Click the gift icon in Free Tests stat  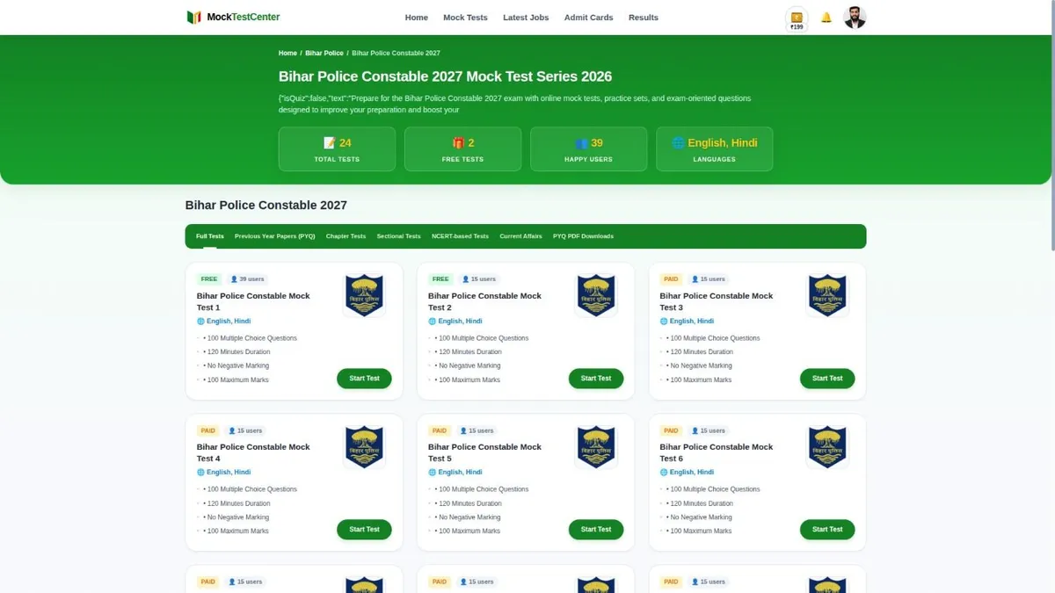[458, 142]
